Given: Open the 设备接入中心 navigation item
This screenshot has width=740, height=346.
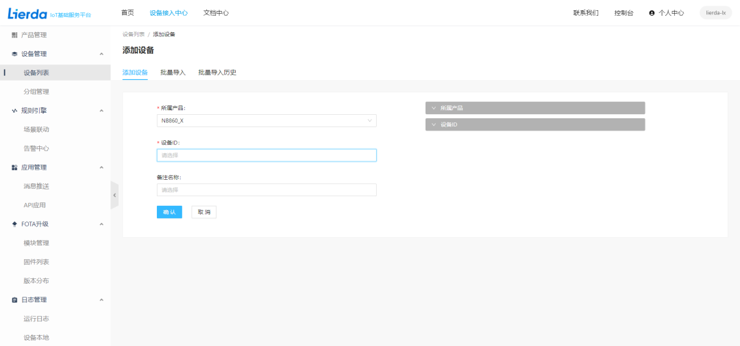Looking at the screenshot, I should (169, 13).
